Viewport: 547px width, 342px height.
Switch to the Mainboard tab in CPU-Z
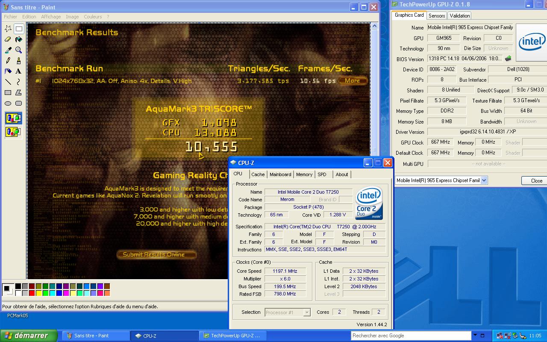click(x=280, y=174)
